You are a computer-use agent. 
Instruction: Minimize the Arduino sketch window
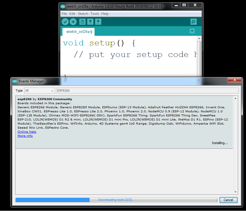click(176, 5)
